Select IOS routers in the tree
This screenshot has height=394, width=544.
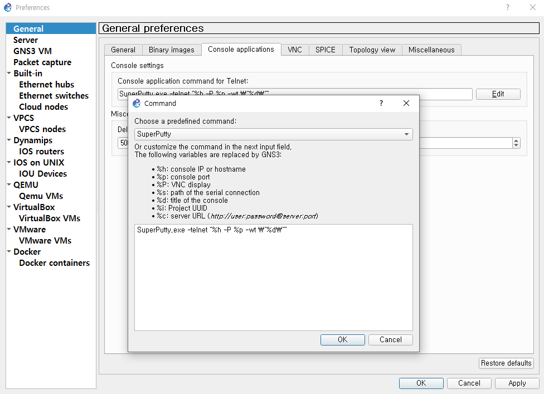tap(42, 151)
